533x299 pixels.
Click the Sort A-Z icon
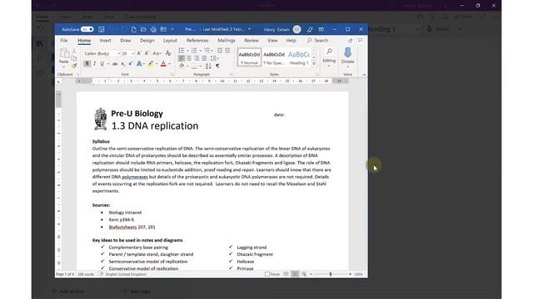208,66
